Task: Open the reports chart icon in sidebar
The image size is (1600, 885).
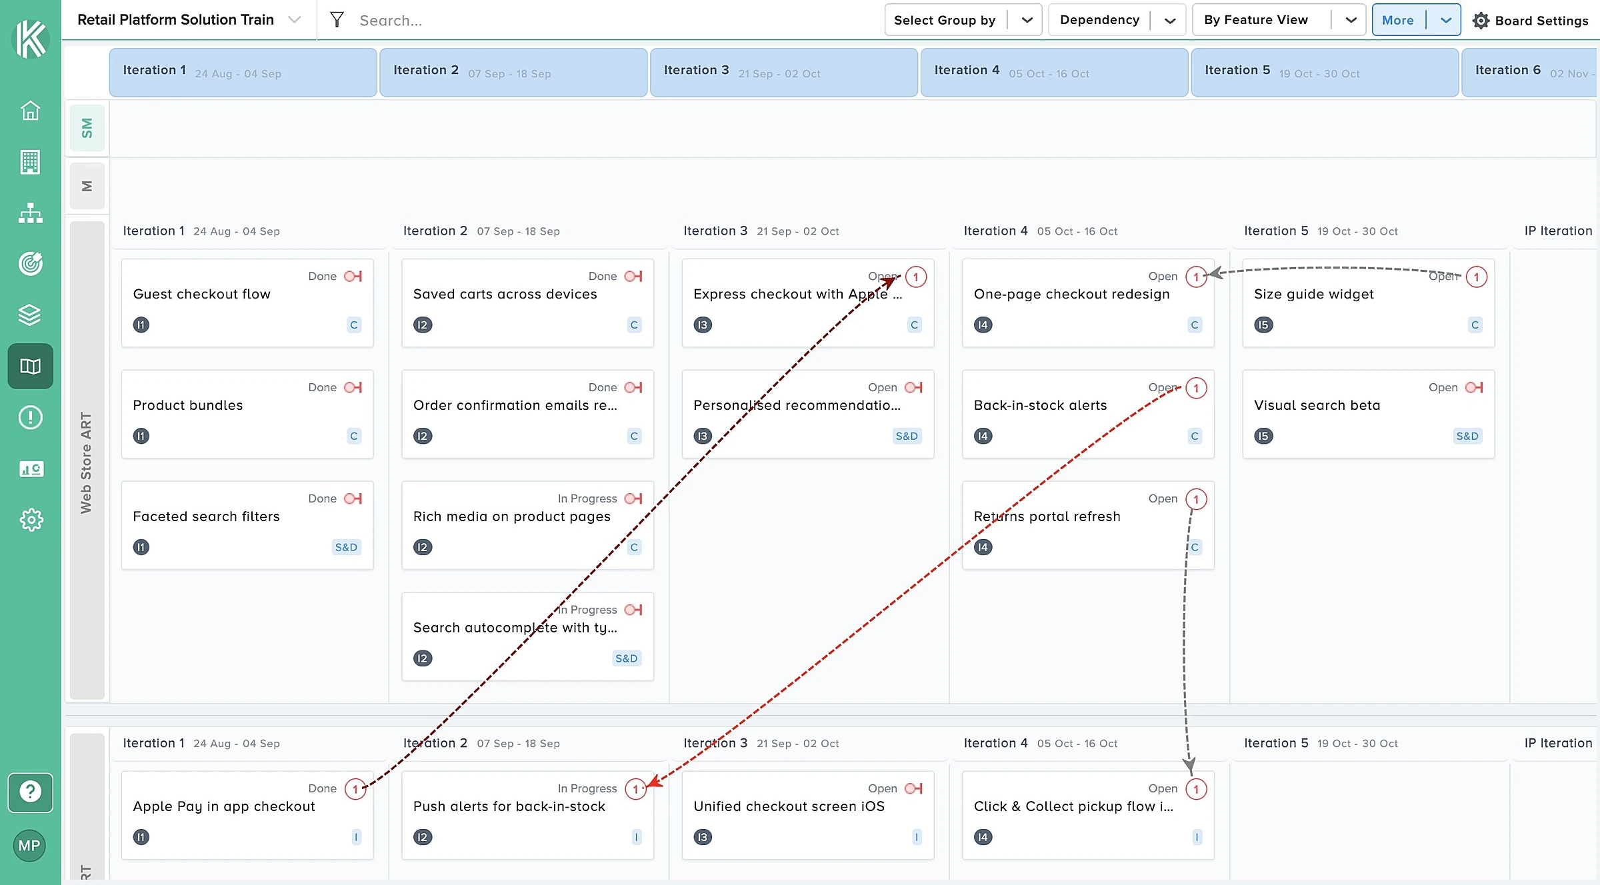Action: (31, 468)
